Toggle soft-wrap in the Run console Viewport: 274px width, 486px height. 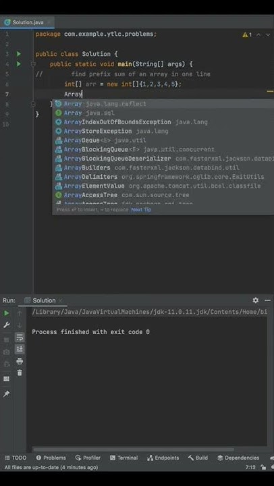[x=20, y=337]
